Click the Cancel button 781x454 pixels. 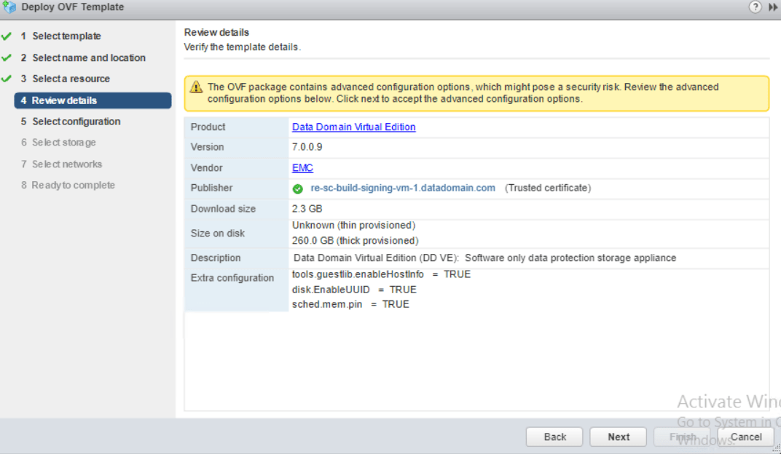point(745,437)
